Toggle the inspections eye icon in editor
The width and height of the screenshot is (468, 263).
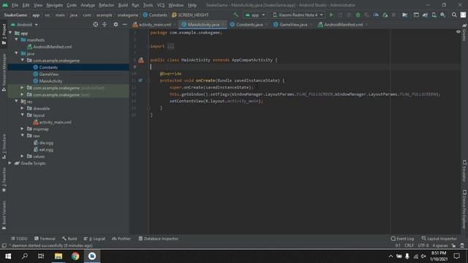[x=458, y=31]
